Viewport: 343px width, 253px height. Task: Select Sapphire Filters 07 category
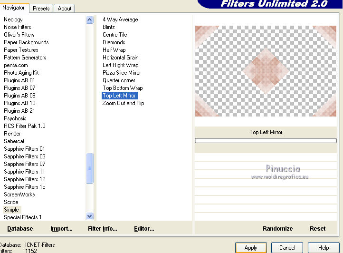coord(25,164)
